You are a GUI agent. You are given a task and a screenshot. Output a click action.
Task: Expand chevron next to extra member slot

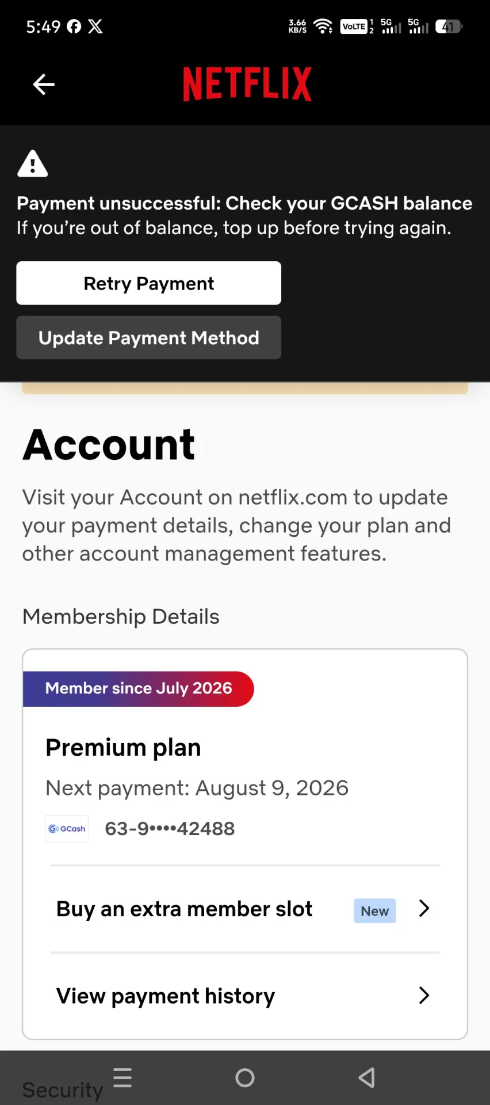(x=424, y=909)
